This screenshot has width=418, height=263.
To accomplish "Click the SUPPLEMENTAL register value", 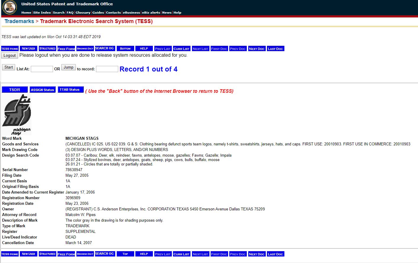I will click(81, 231).
